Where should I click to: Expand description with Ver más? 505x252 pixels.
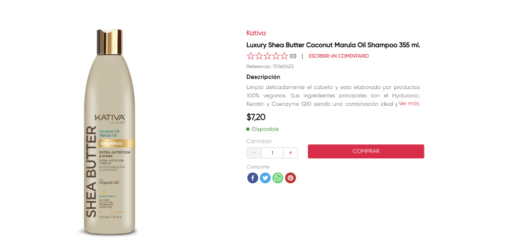(x=409, y=104)
